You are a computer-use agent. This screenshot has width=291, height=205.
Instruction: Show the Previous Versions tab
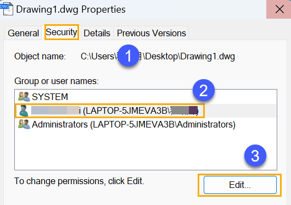[151, 33]
